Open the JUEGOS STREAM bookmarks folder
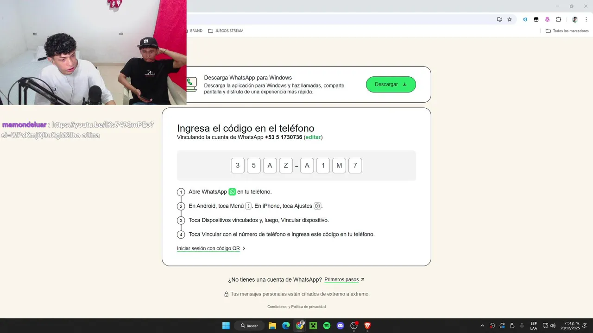Image resolution: width=593 pixels, height=333 pixels. coord(226,31)
